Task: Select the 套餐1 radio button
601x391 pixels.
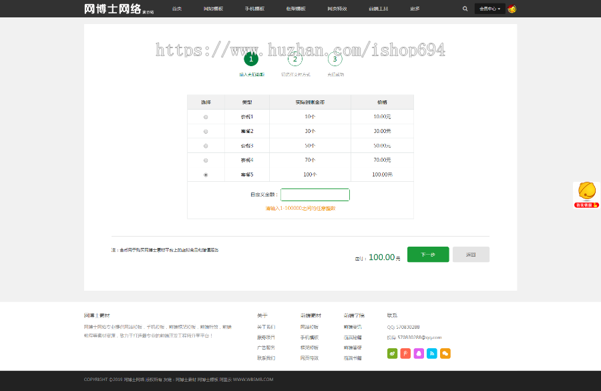Action: point(206,116)
